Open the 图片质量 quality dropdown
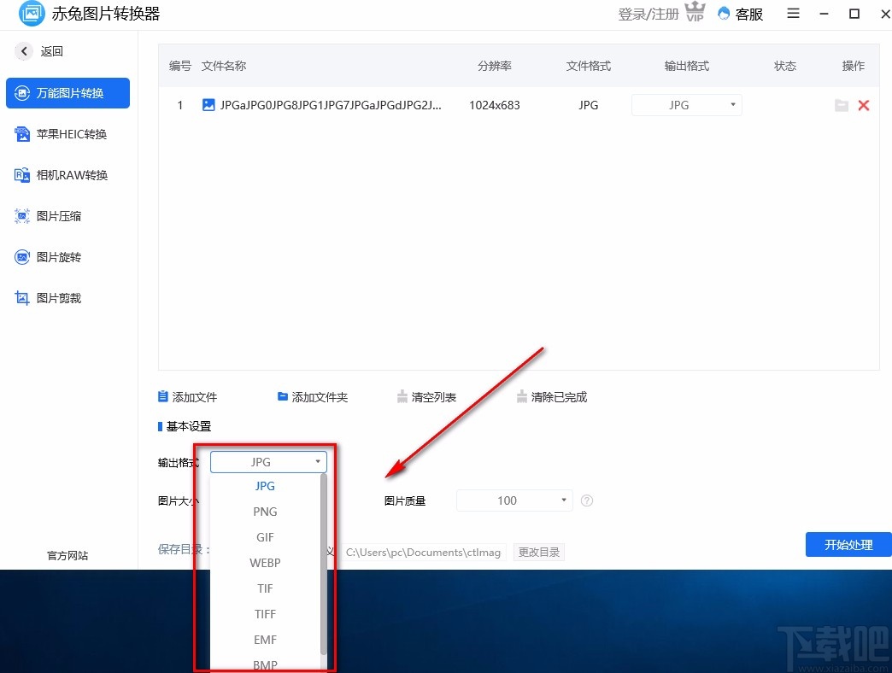The height and width of the screenshot is (673, 892). [513, 500]
